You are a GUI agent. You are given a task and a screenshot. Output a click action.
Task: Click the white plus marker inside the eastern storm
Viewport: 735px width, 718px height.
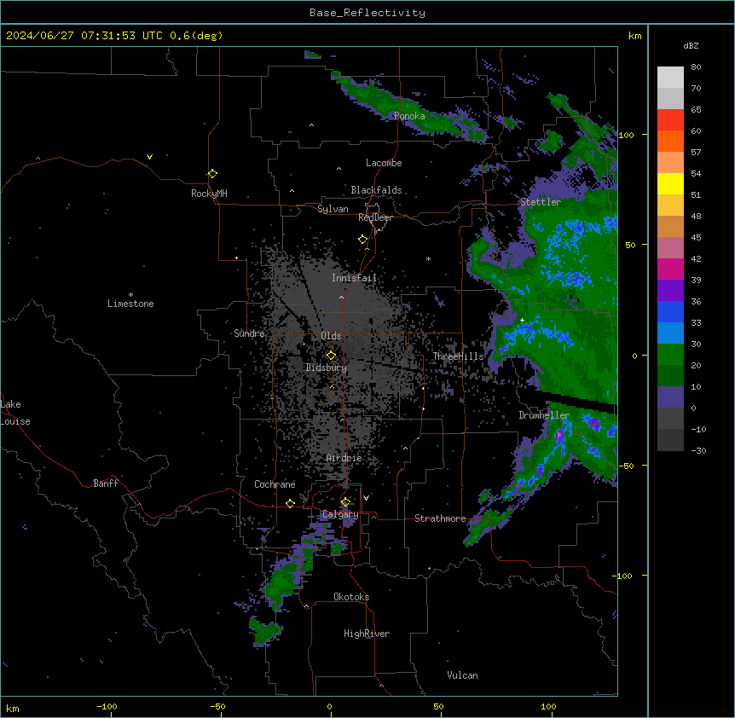pos(522,320)
